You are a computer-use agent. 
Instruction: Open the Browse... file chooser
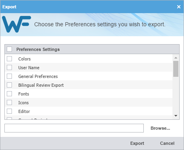point(160,128)
